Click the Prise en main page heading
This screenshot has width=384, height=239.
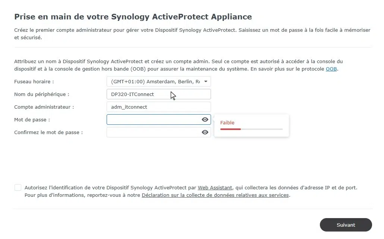133,17
